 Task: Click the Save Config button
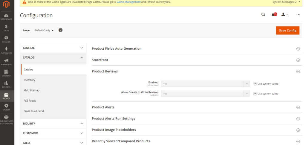tap(287, 31)
